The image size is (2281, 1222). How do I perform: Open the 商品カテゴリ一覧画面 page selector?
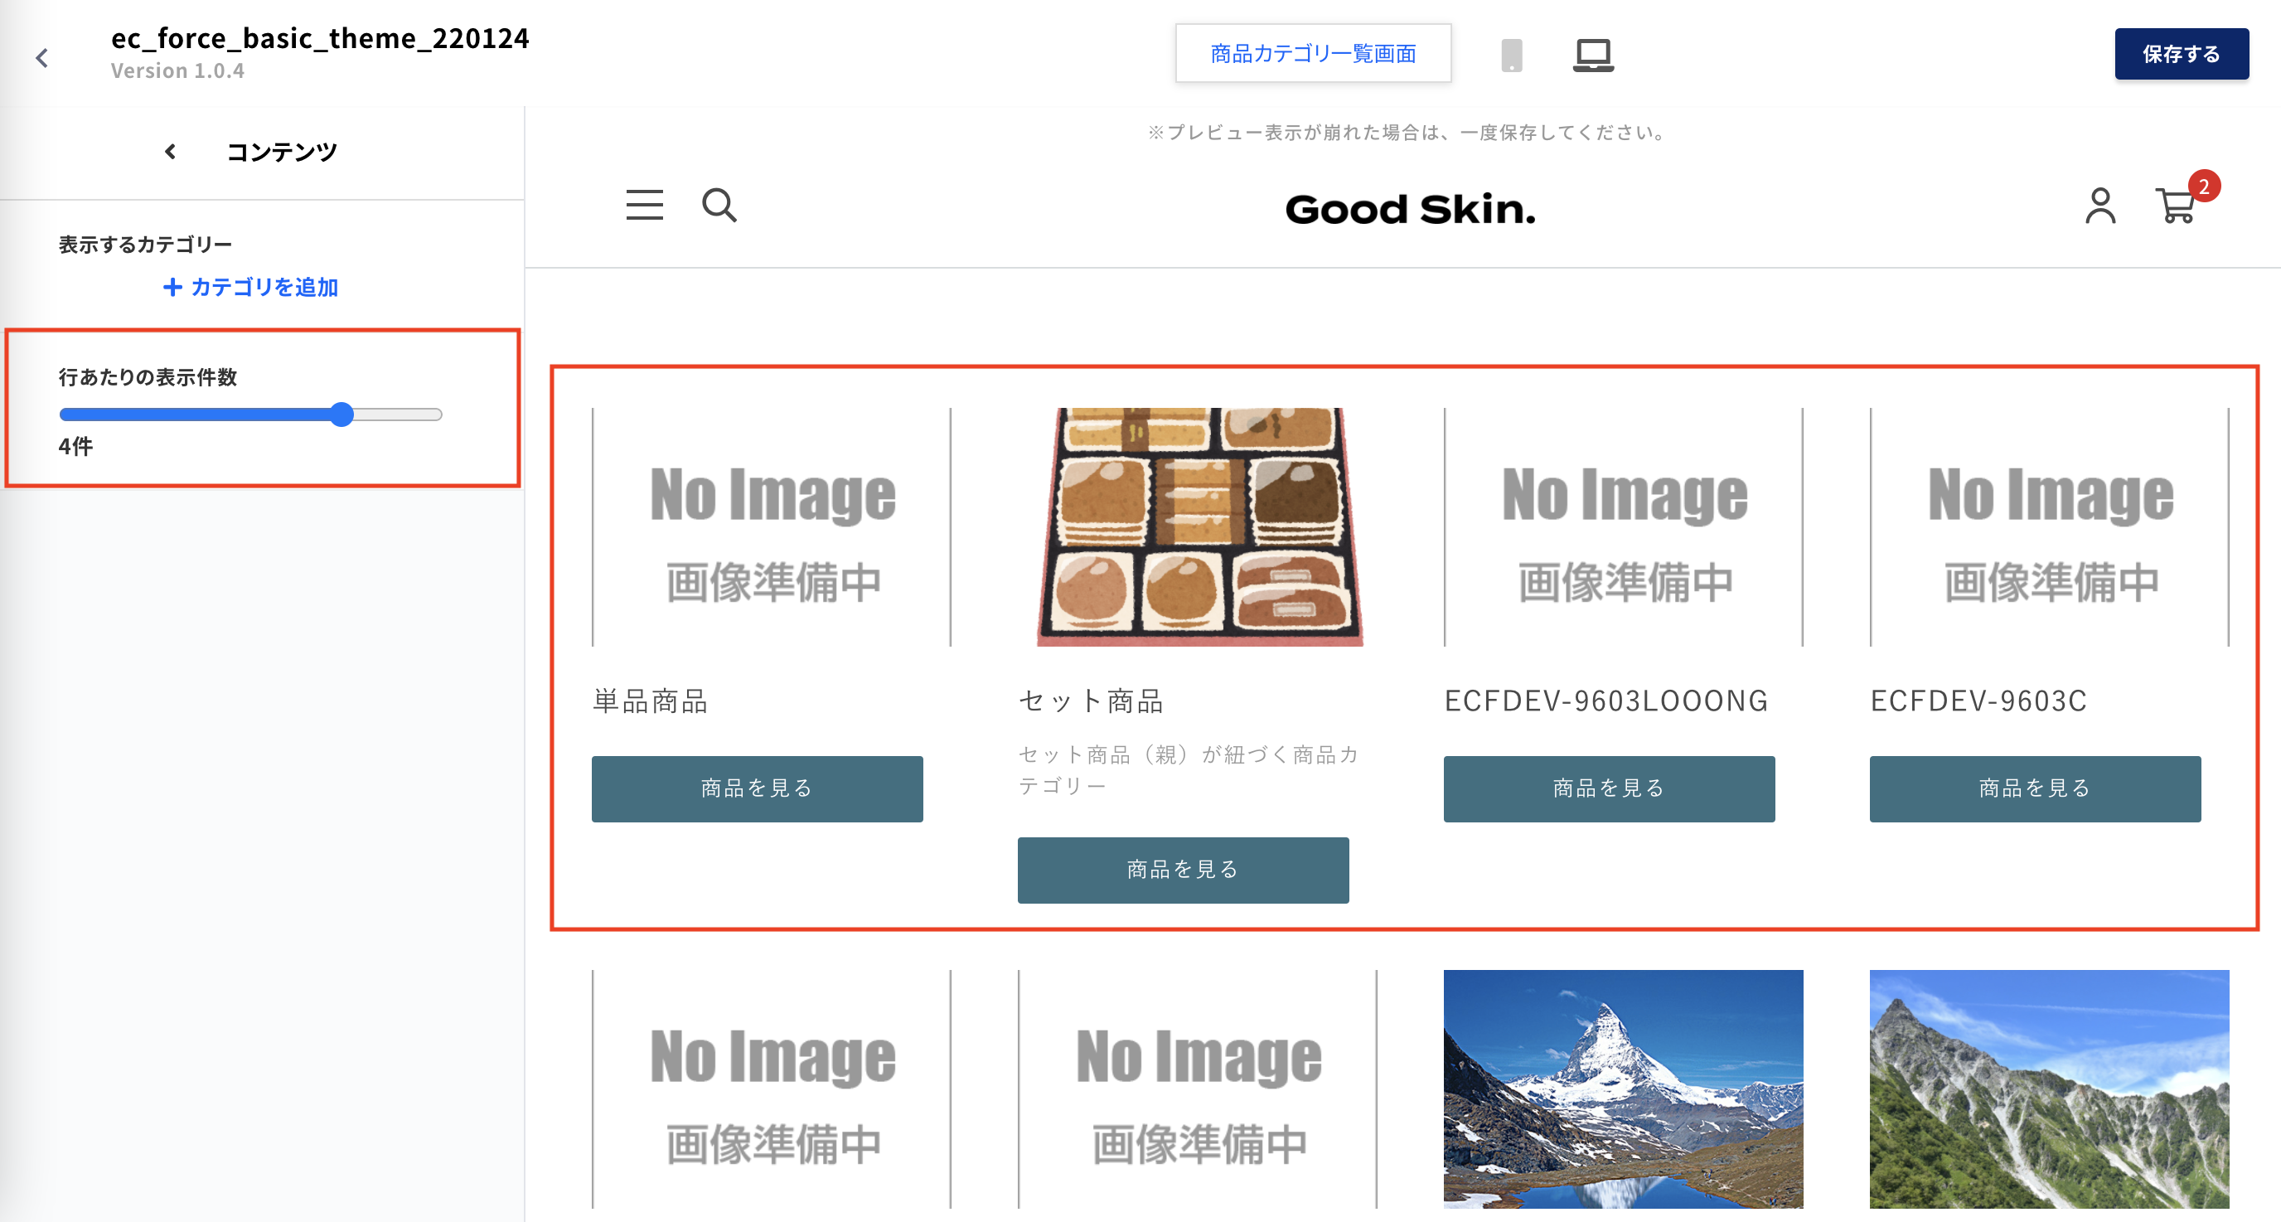(1312, 54)
